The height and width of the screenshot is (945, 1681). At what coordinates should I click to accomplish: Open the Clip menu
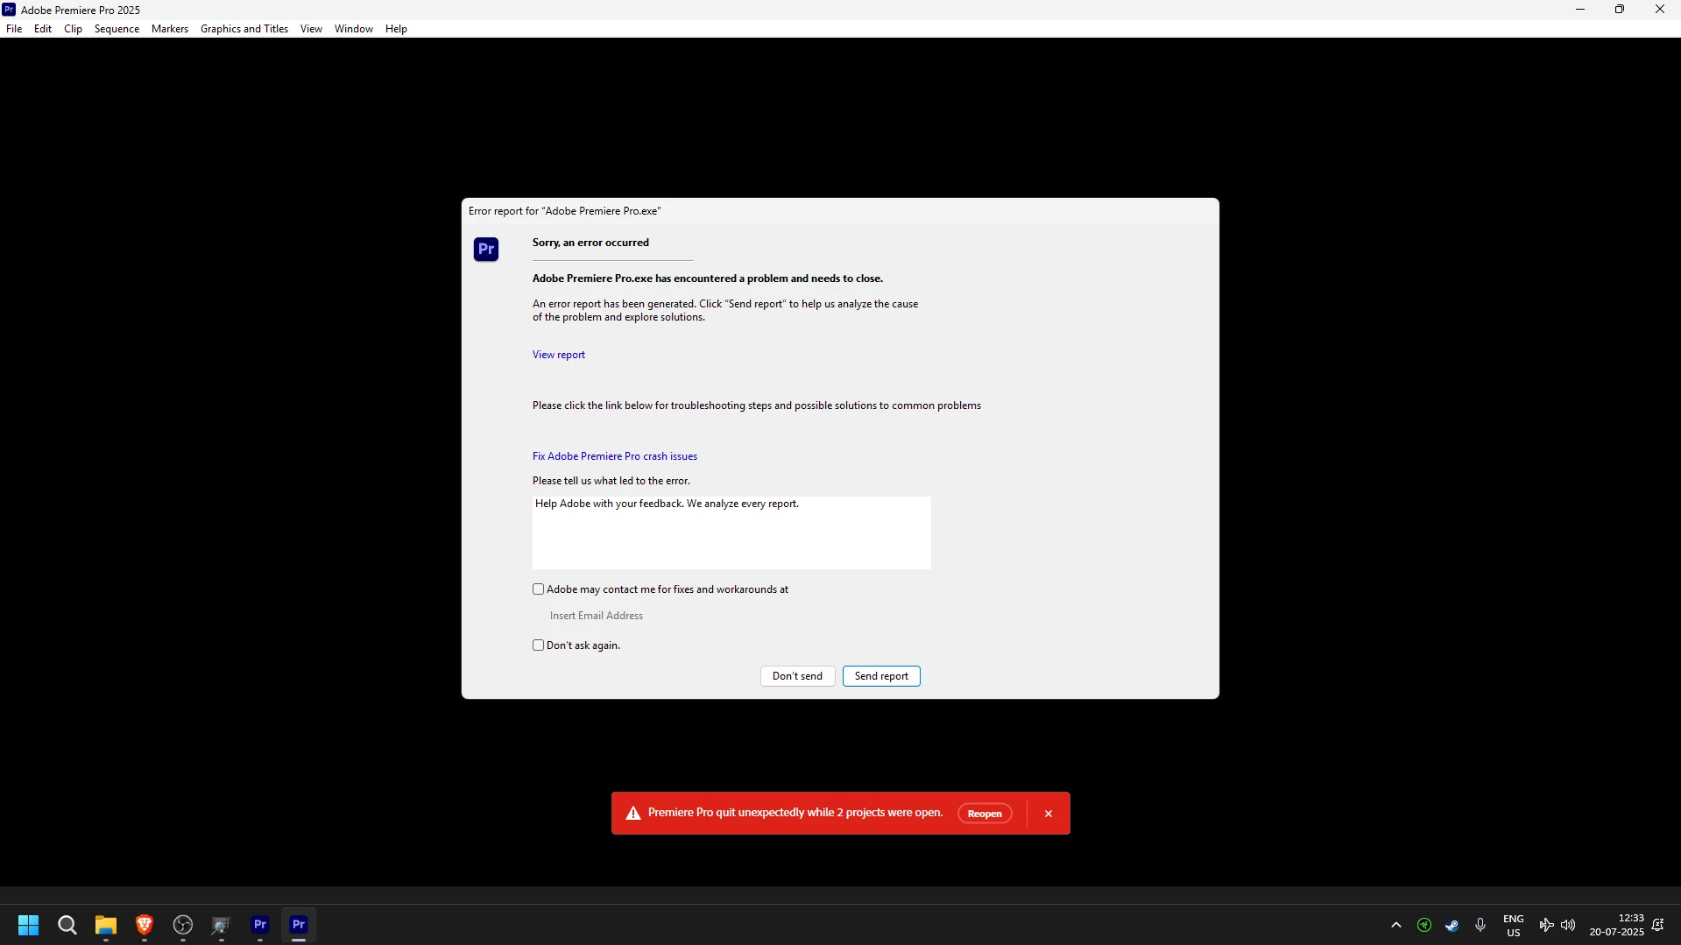(73, 29)
